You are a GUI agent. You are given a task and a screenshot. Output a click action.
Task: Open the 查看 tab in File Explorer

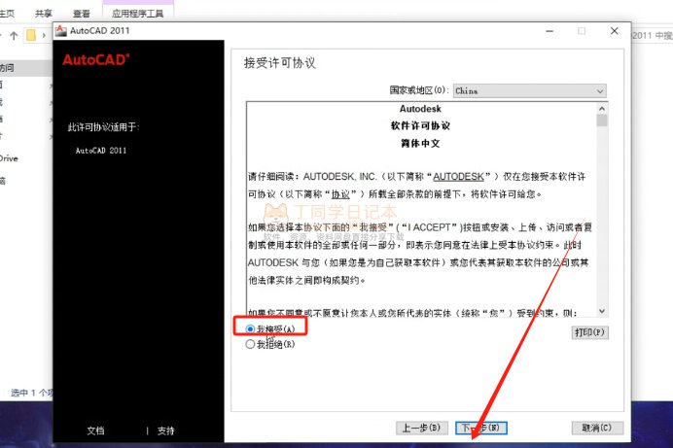click(x=82, y=14)
